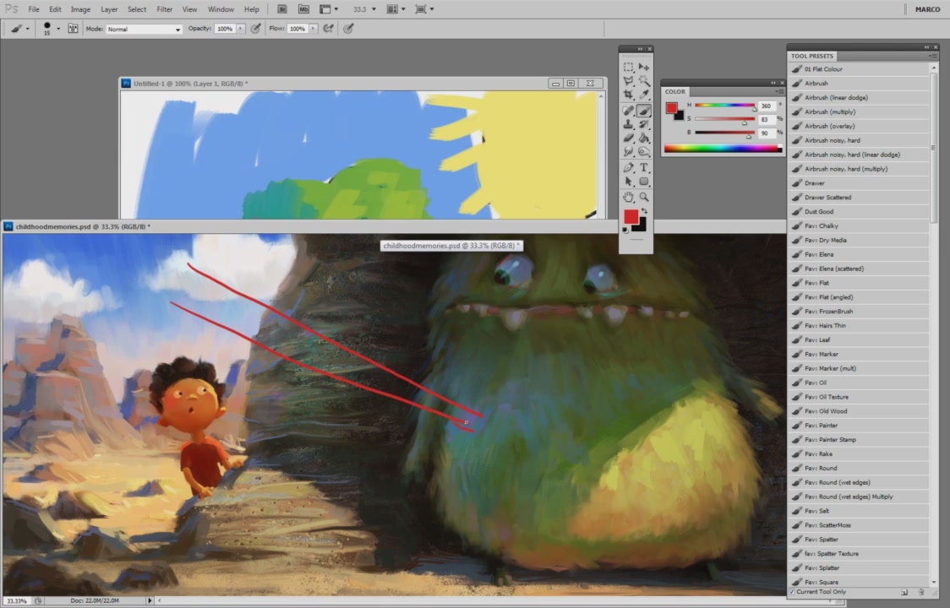This screenshot has width=950, height=608.
Task: Select the Smudge tool
Action: 628,151
